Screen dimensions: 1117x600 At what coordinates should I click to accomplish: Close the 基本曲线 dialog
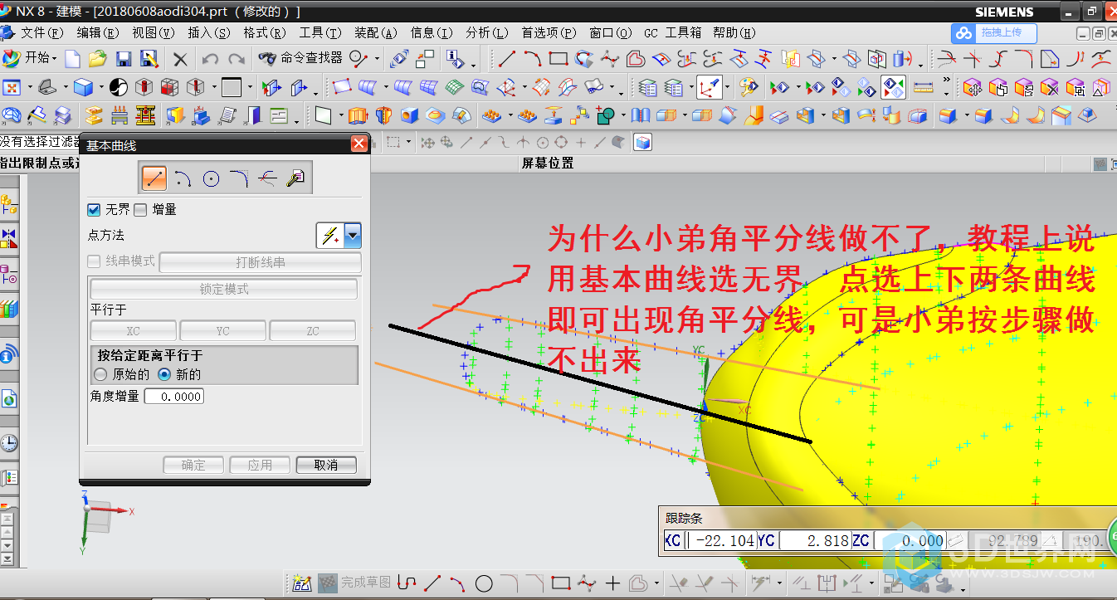(x=359, y=144)
